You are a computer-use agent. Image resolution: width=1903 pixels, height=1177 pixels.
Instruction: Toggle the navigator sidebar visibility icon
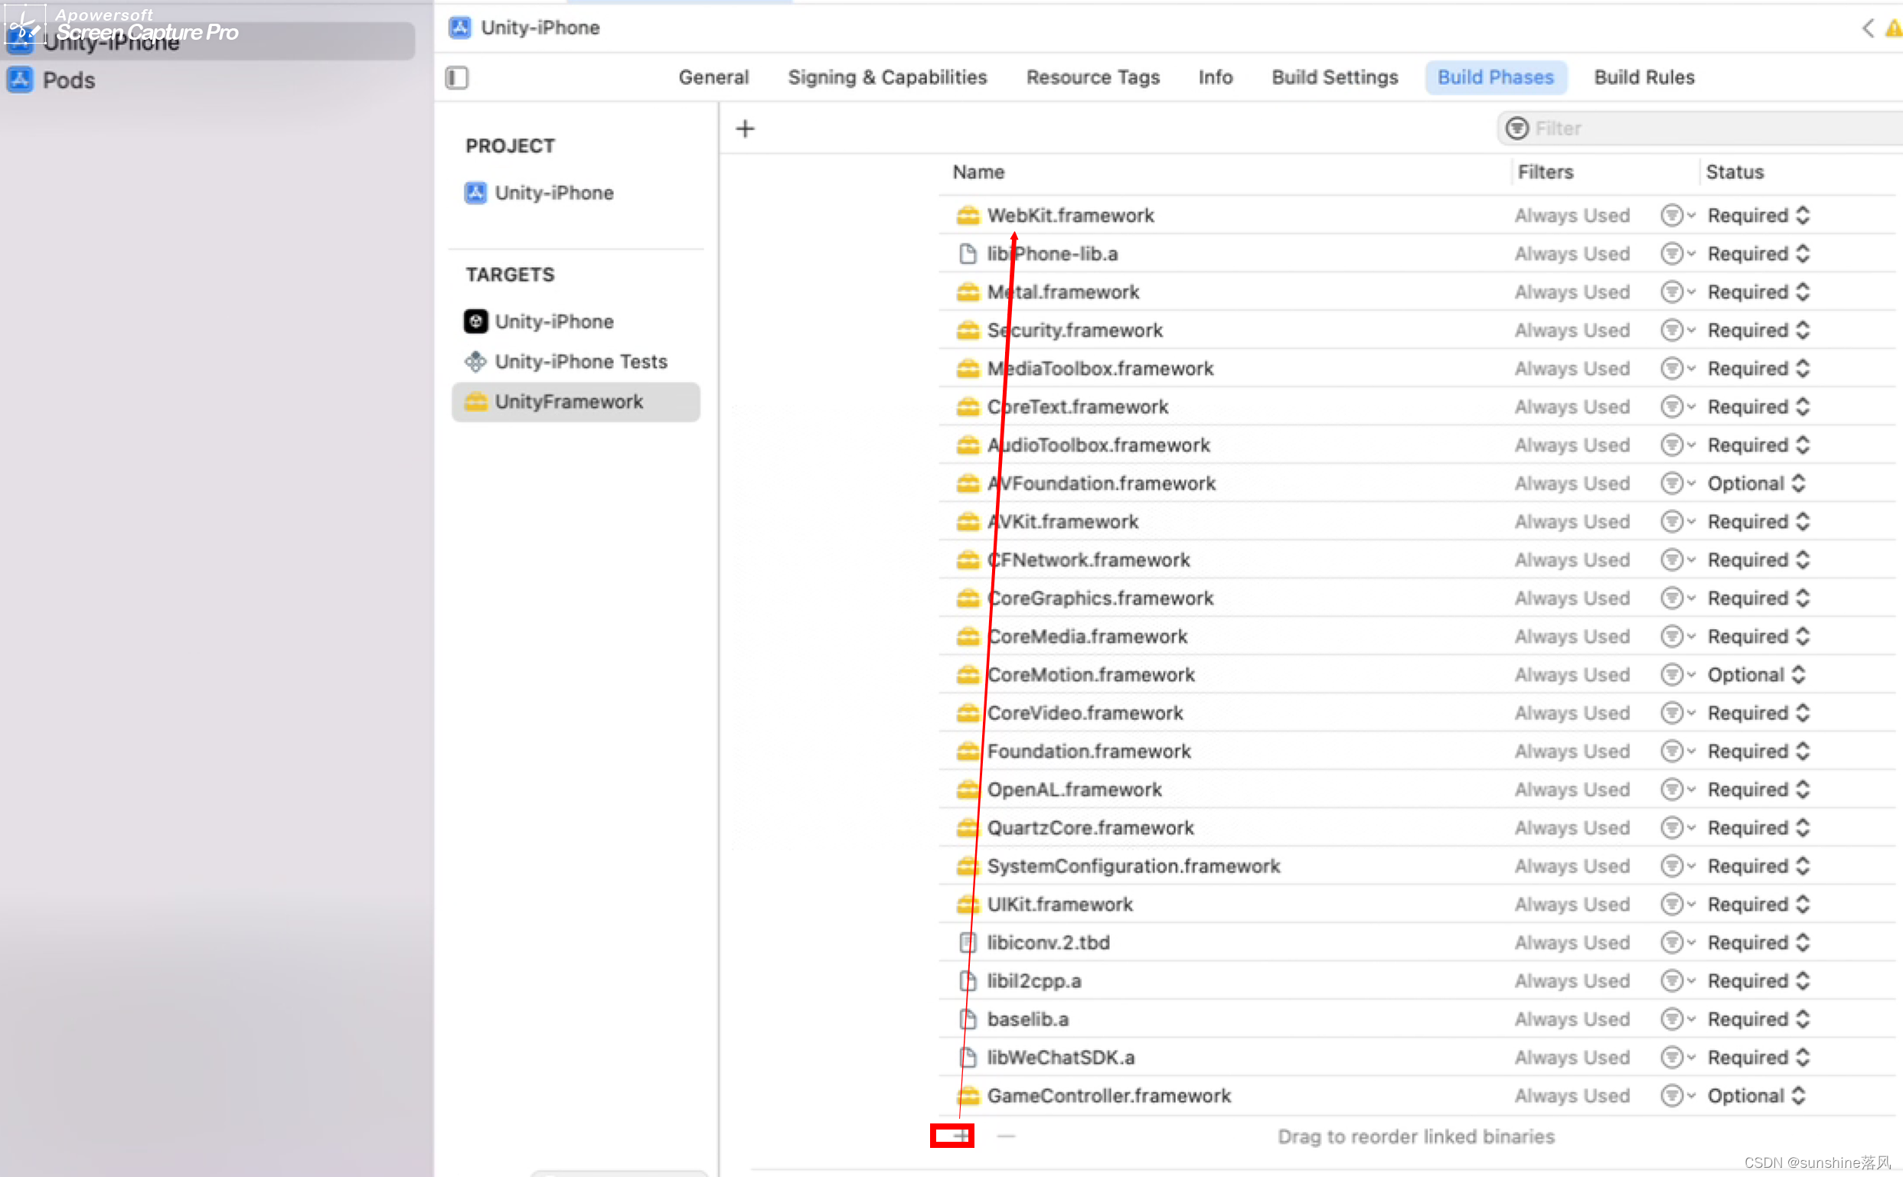[x=456, y=78]
